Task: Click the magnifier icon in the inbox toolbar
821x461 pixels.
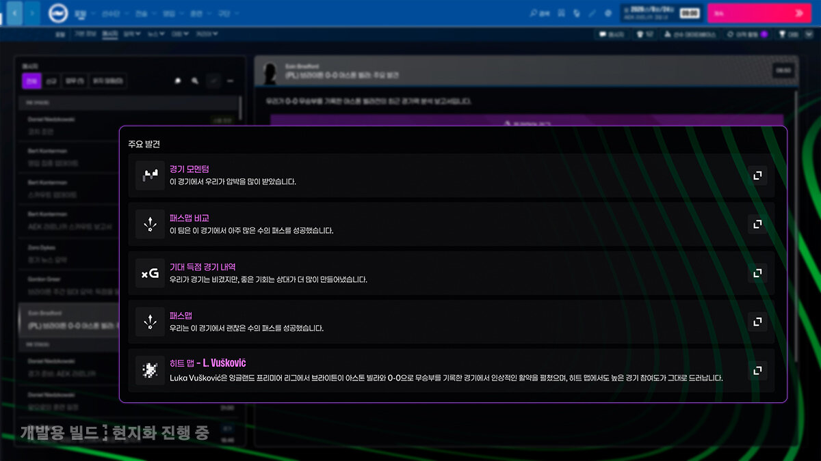Action: pyautogui.click(x=196, y=81)
